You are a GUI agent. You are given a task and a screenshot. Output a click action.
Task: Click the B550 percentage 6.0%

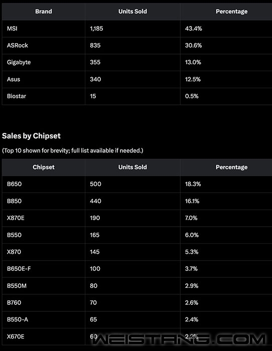pos(192,235)
